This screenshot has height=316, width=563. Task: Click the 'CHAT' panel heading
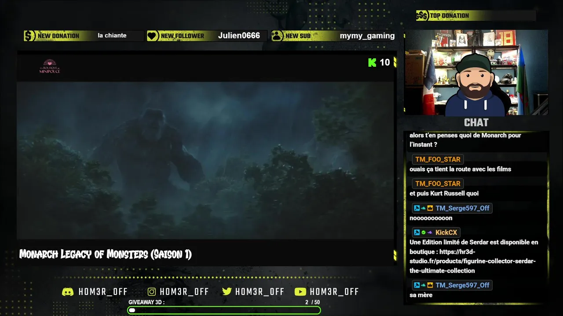point(476,122)
